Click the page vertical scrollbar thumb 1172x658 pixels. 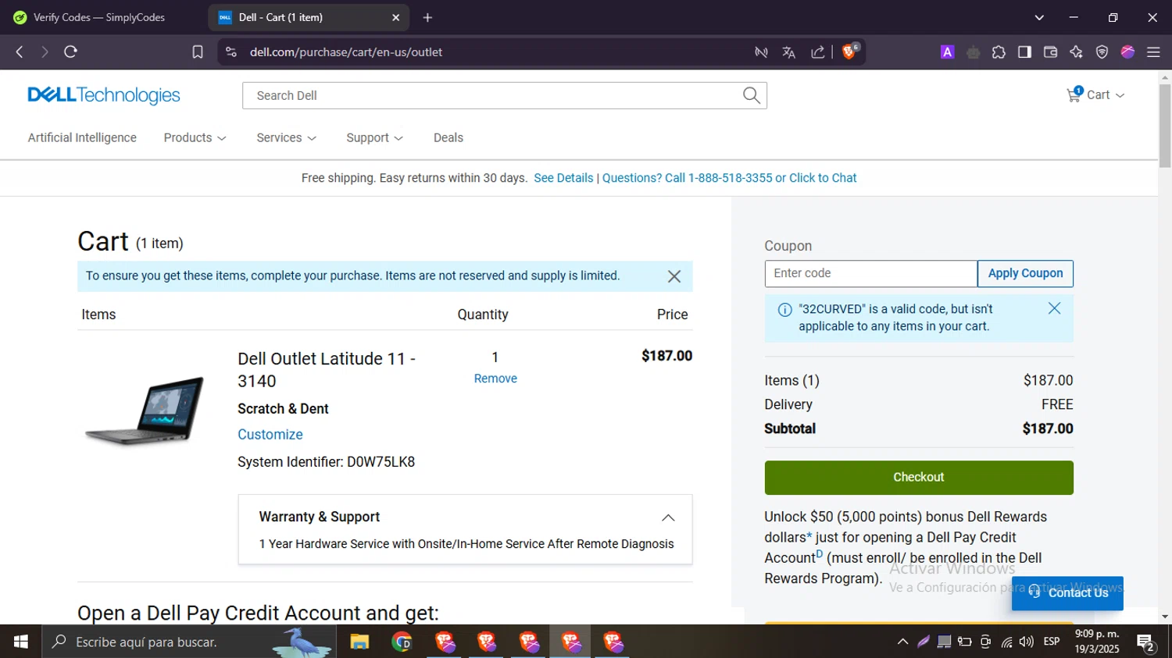coord(1165,125)
